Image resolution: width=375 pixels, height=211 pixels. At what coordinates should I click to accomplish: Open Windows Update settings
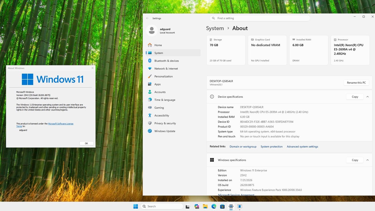tap(173, 131)
